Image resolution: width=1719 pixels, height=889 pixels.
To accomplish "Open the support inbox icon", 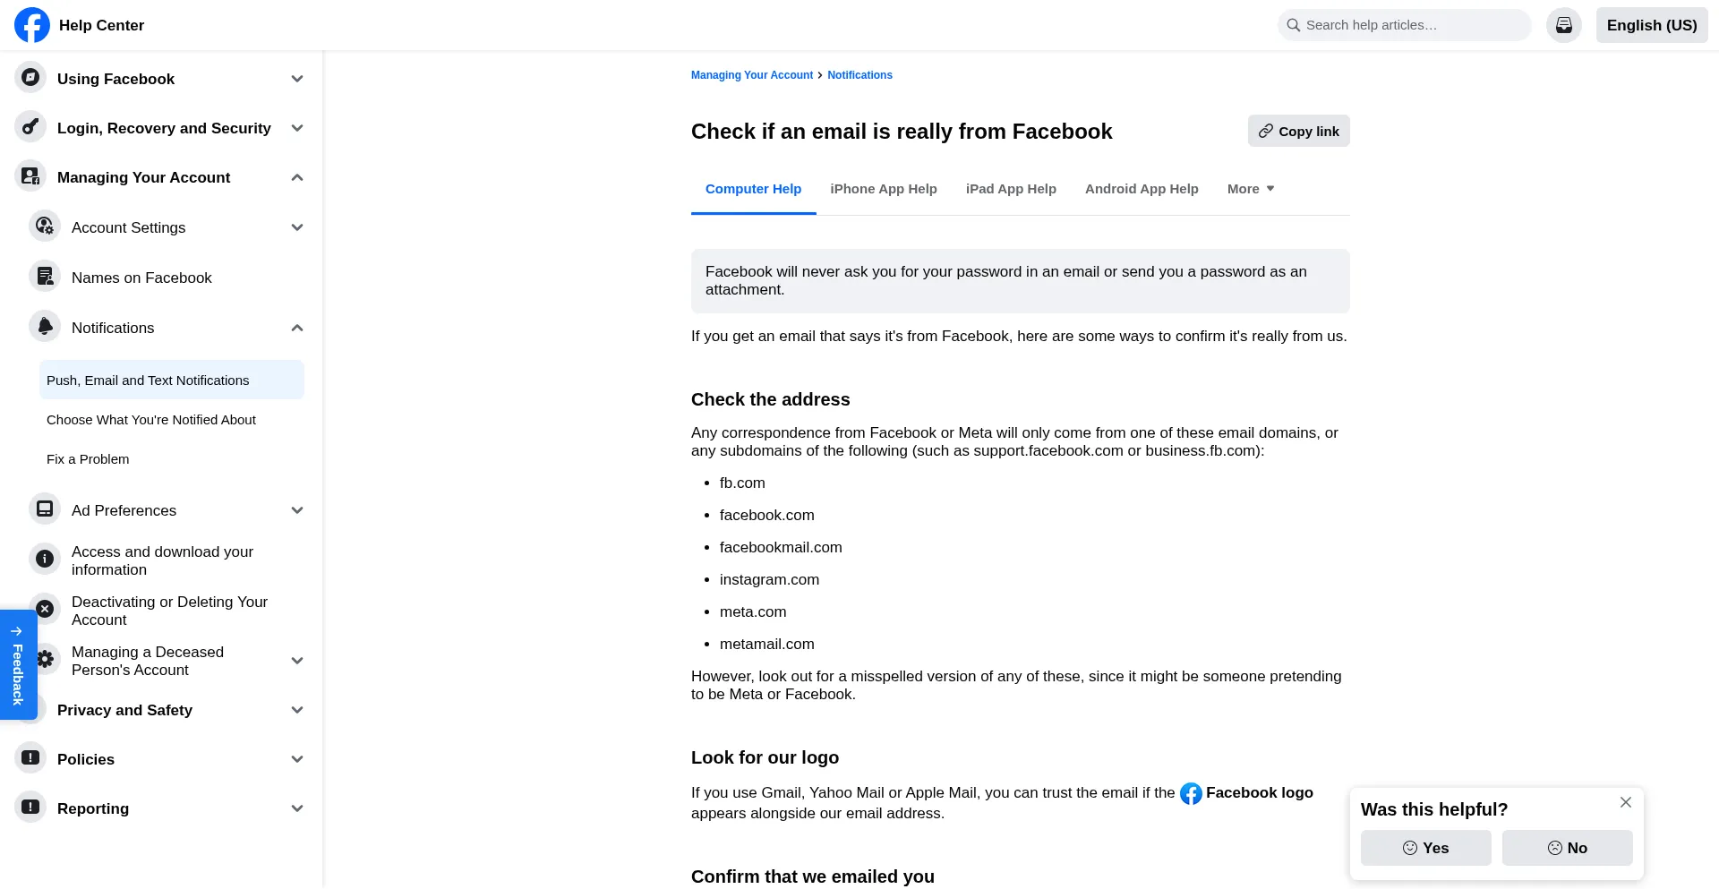I will pos(1563,25).
